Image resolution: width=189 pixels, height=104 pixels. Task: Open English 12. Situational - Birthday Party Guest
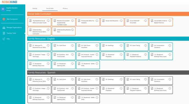161,56
